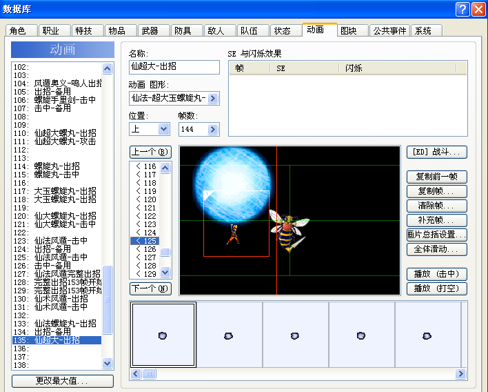Select animation 133: 仙法螺旋丸-出招
Viewport: 488px width, 392px height.
(x=57, y=324)
